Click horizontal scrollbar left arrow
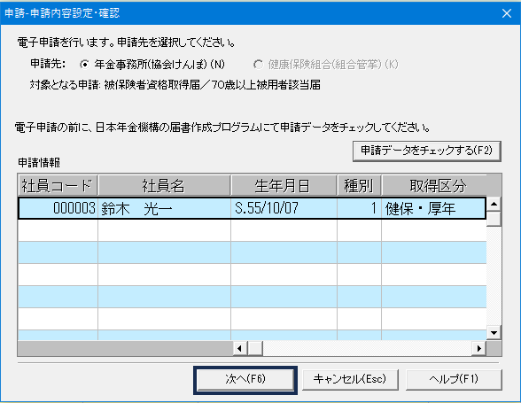 pos(239,348)
